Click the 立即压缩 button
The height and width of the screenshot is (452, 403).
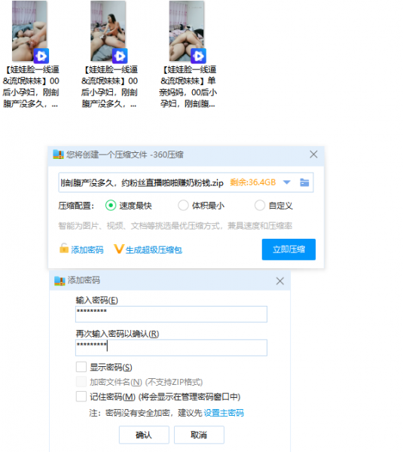pyautogui.click(x=289, y=249)
